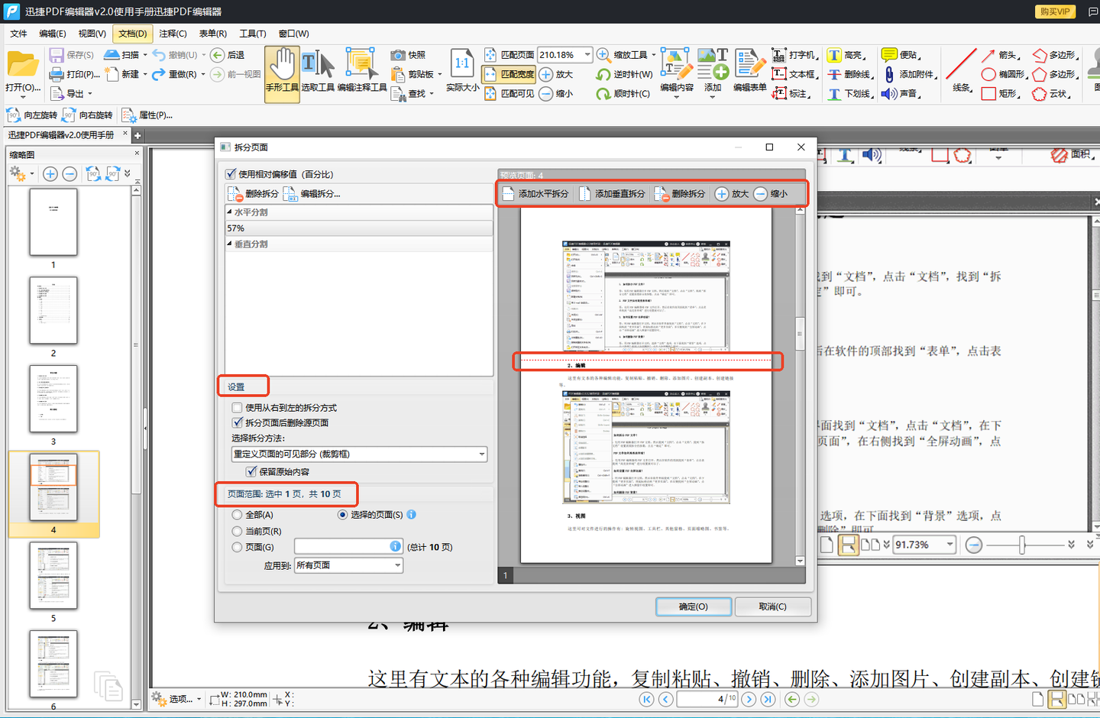Pick the 线条 line drawing tool
This screenshot has height=718, width=1100.
tap(961, 70)
